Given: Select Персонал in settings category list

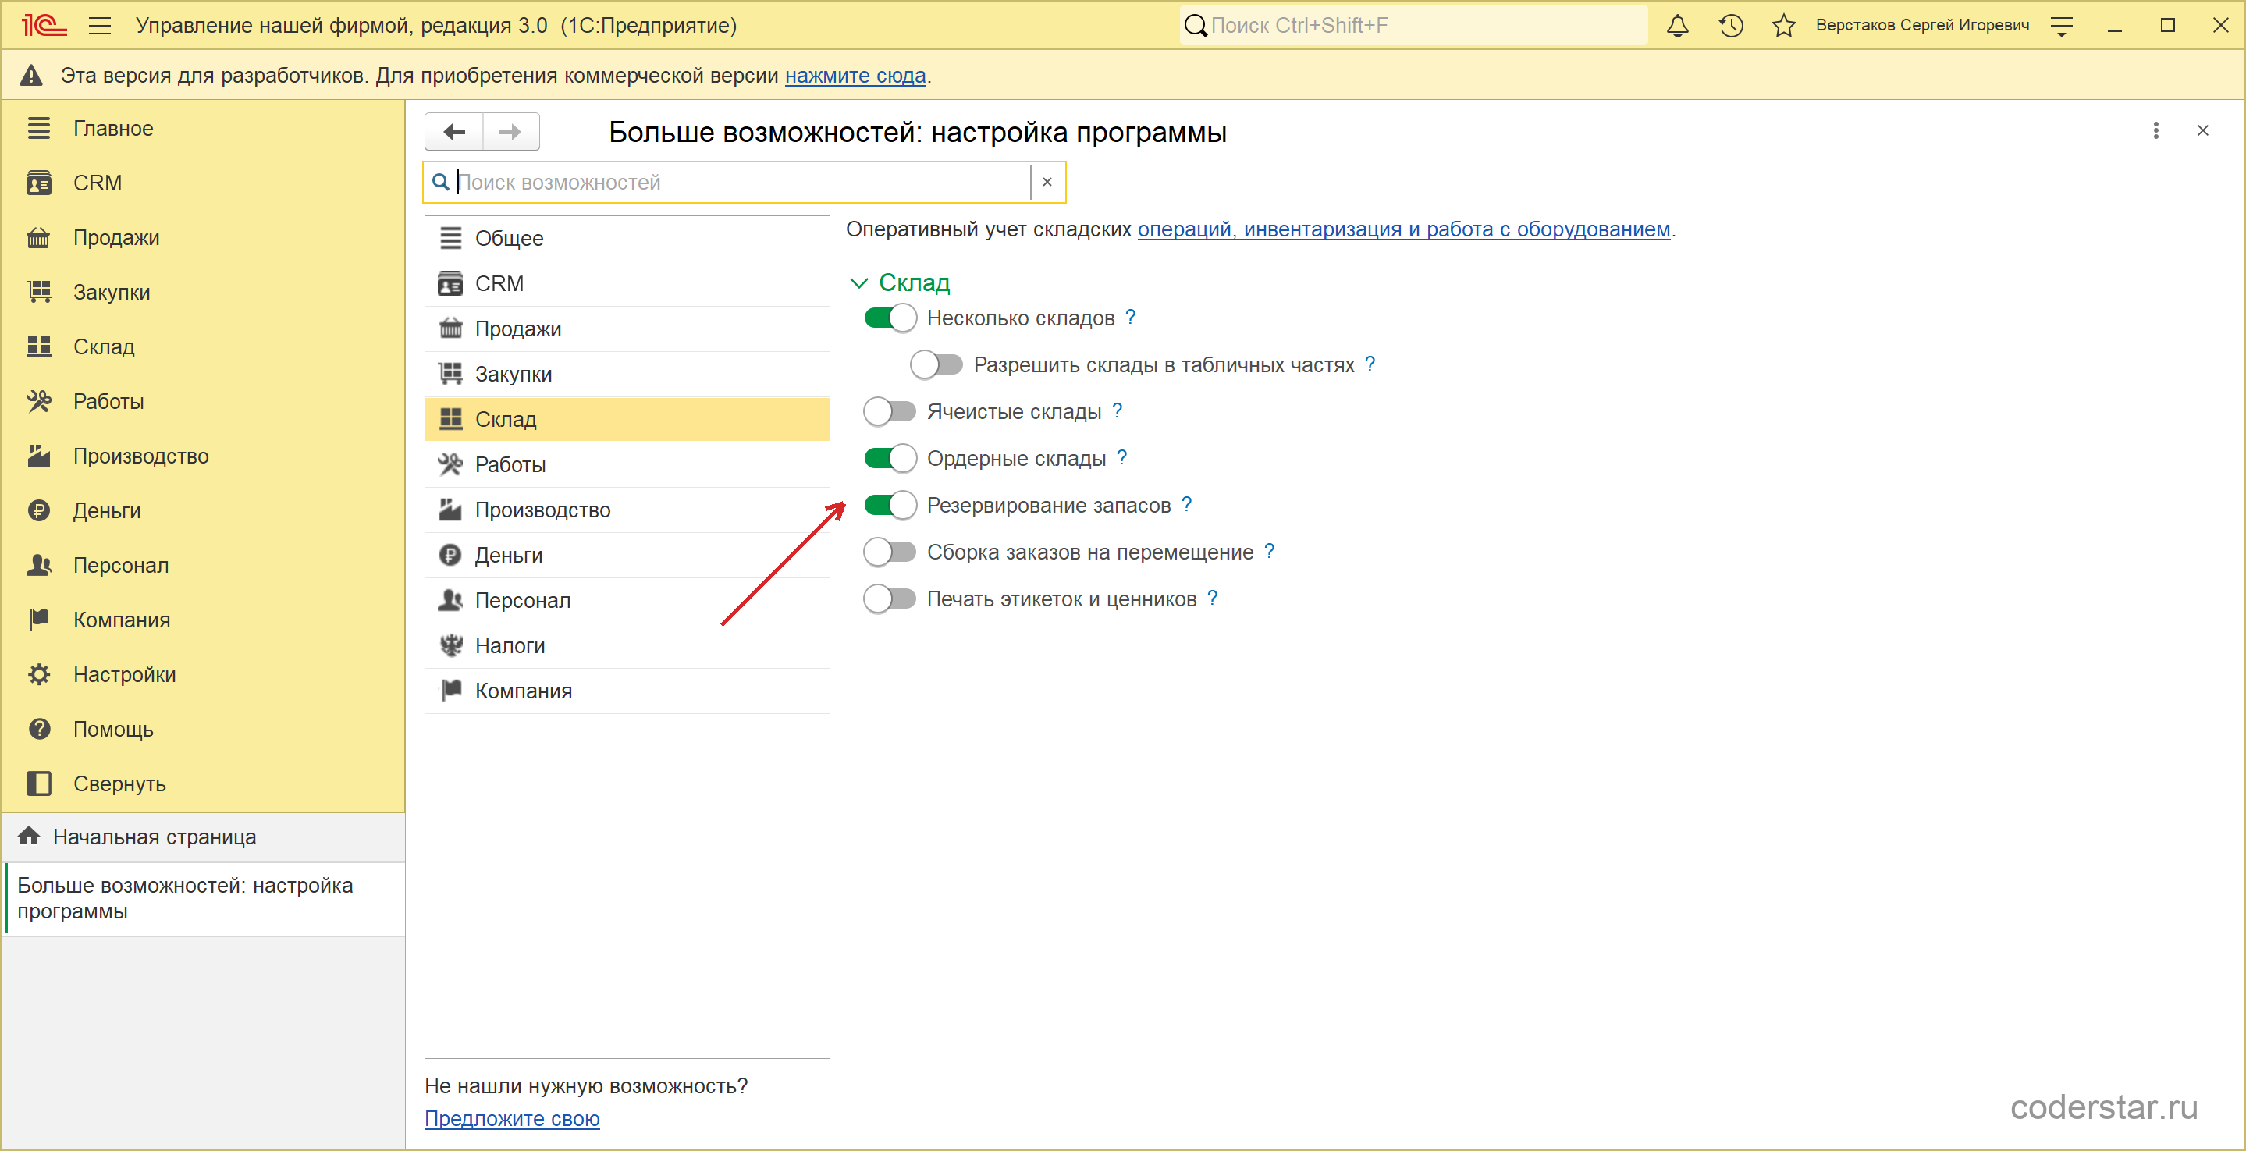Looking at the screenshot, I should point(627,601).
